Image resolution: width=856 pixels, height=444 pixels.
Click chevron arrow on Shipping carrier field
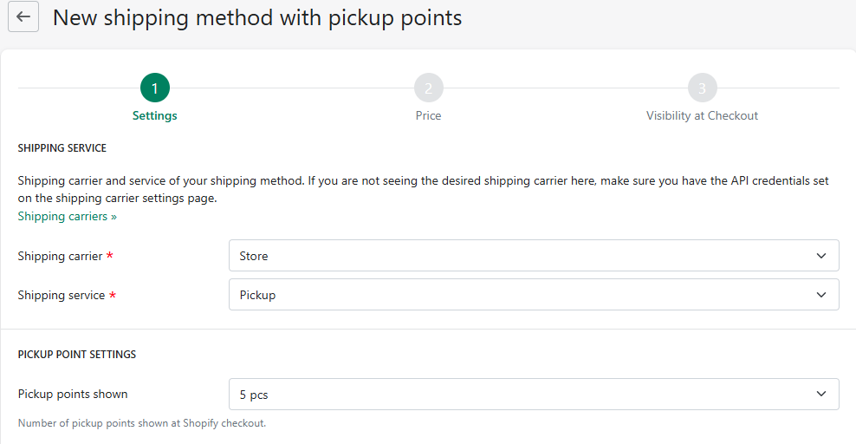click(821, 256)
